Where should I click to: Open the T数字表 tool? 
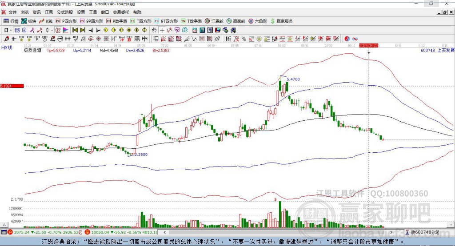(191, 21)
